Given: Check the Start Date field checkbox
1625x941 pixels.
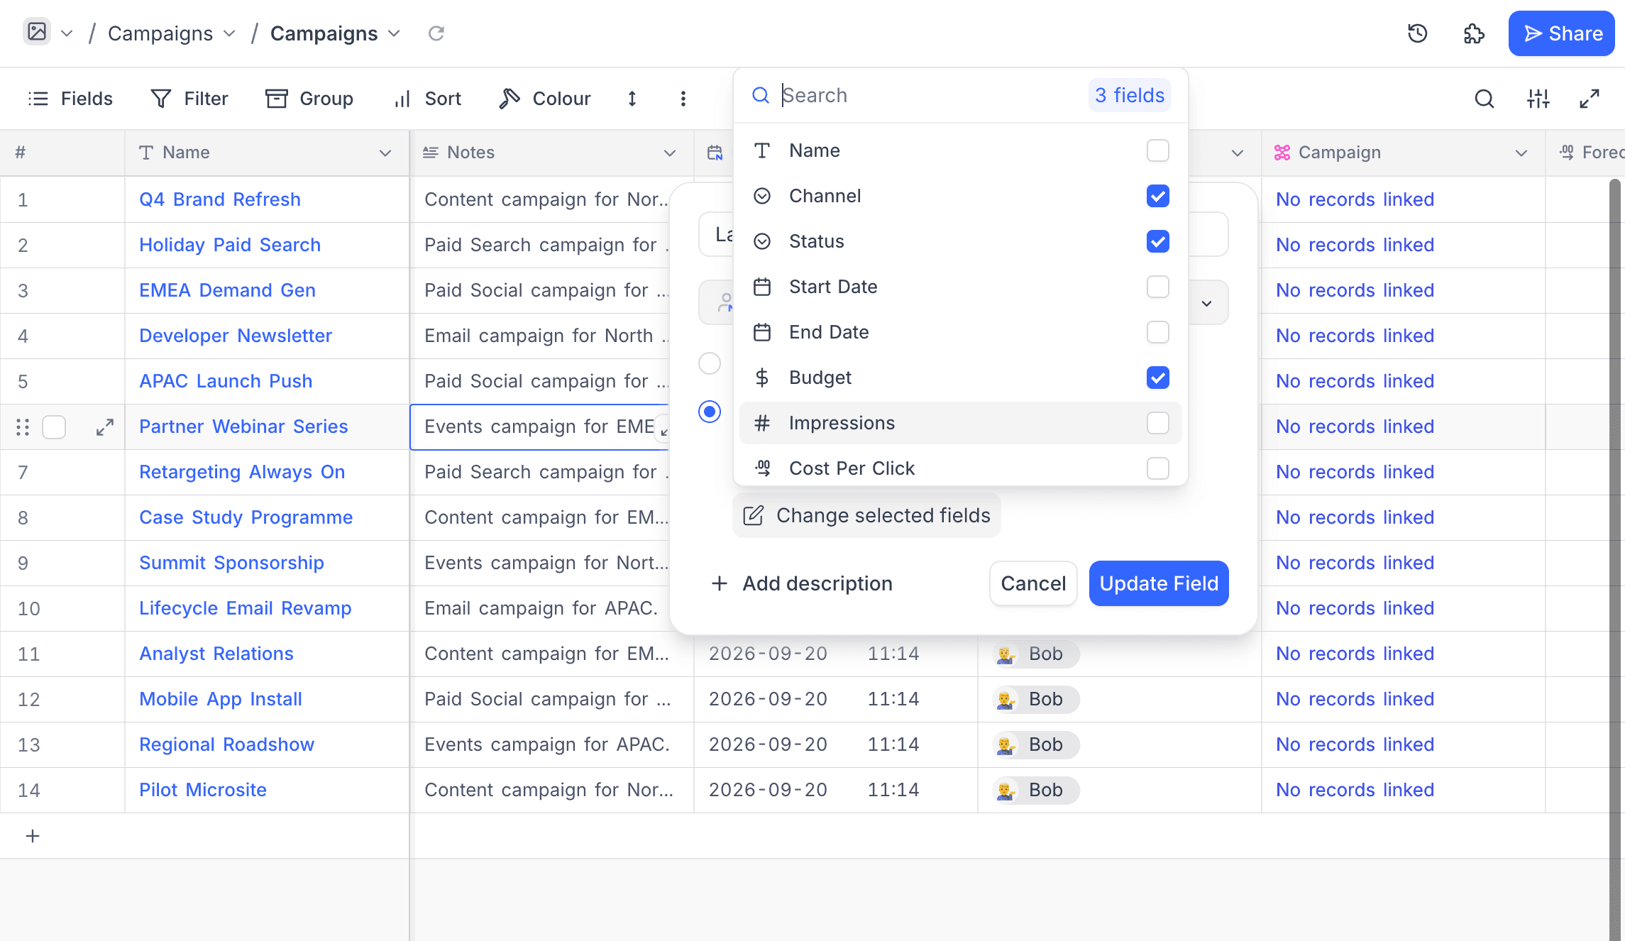Looking at the screenshot, I should click(x=1158, y=287).
